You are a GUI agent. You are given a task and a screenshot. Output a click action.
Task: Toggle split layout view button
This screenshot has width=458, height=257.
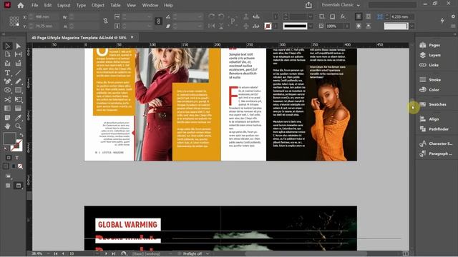pos(406,253)
